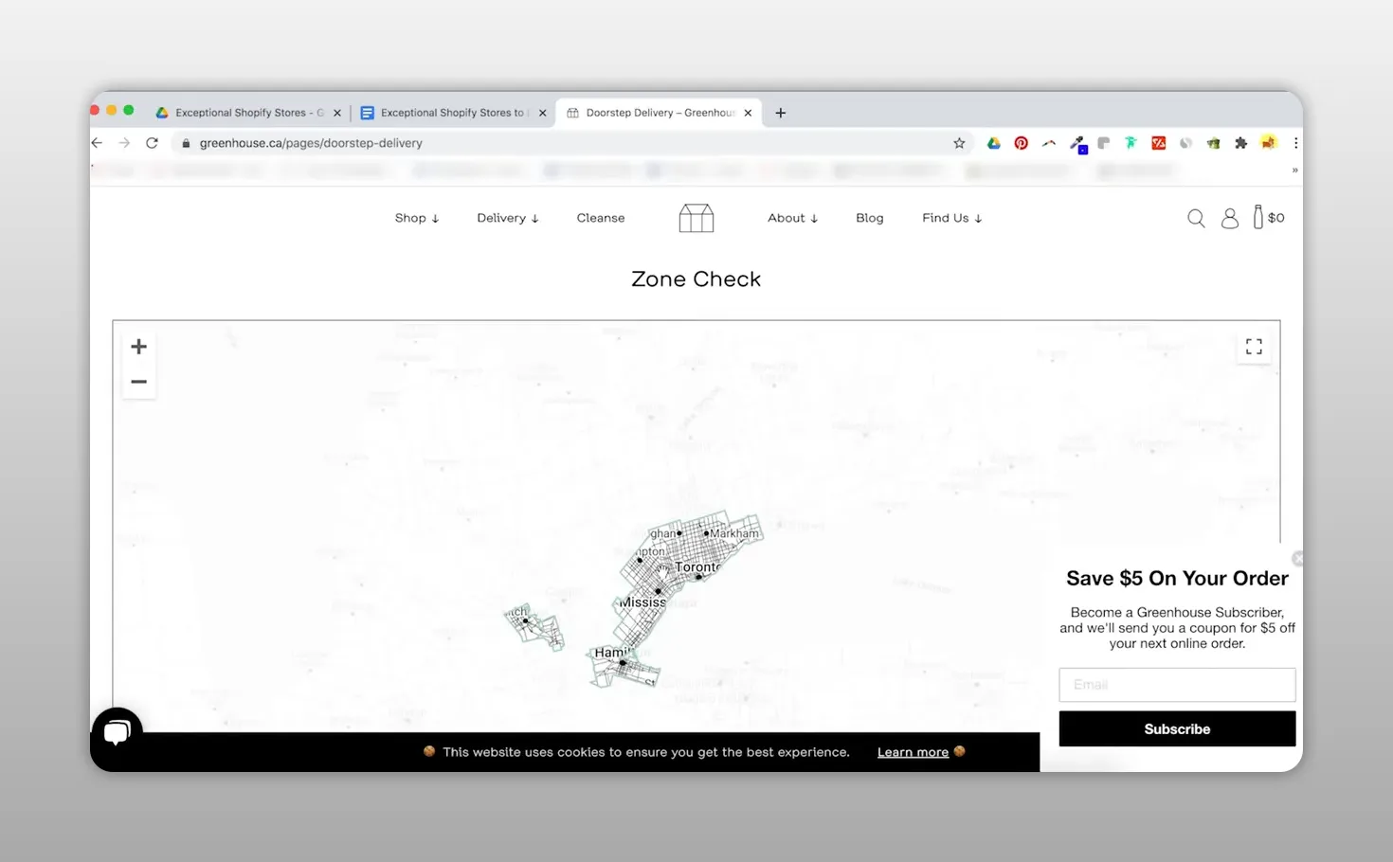
Task: Go to the Cleanse page
Action: (x=601, y=218)
